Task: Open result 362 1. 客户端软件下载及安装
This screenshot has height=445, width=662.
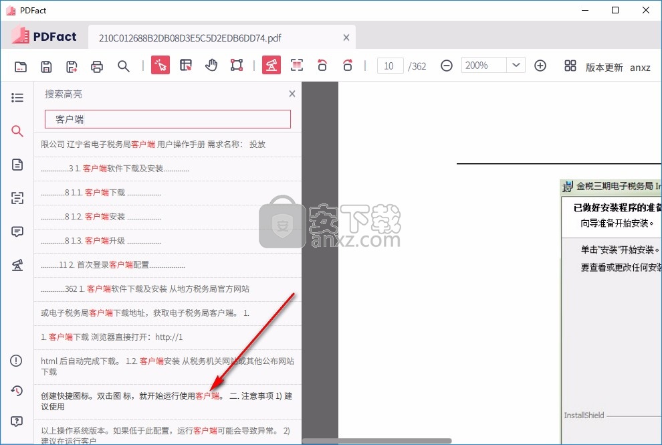Action: click(x=168, y=289)
